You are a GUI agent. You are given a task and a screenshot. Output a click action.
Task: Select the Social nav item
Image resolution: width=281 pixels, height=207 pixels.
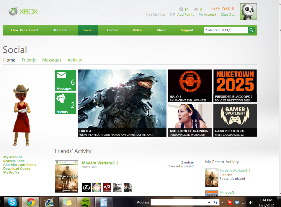coord(88,30)
